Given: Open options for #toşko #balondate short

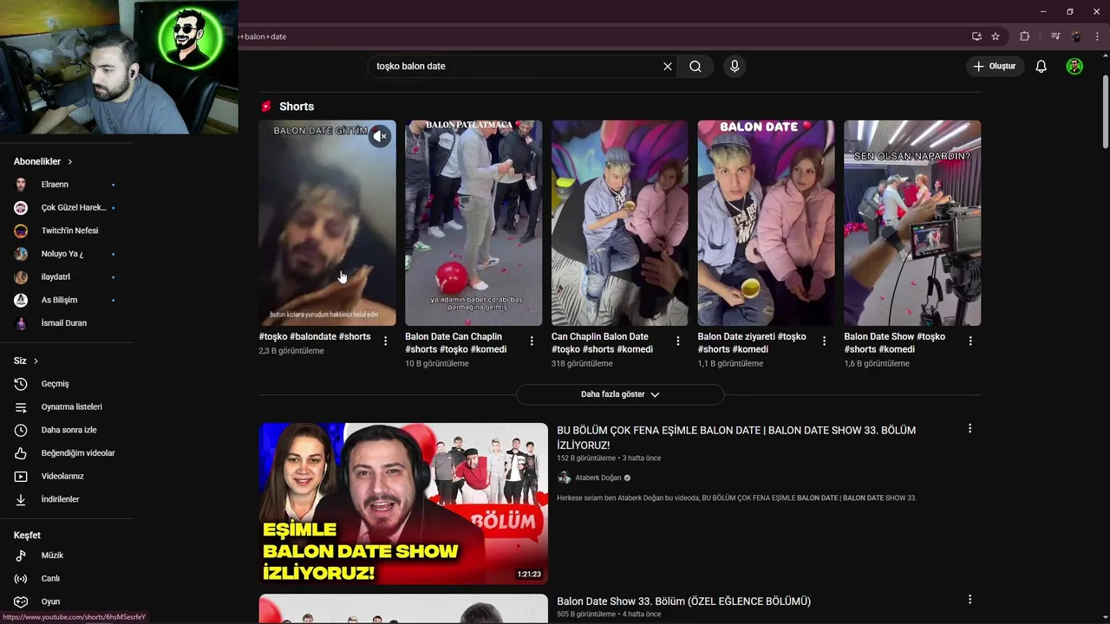Looking at the screenshot, I should (x=386, y=341).
